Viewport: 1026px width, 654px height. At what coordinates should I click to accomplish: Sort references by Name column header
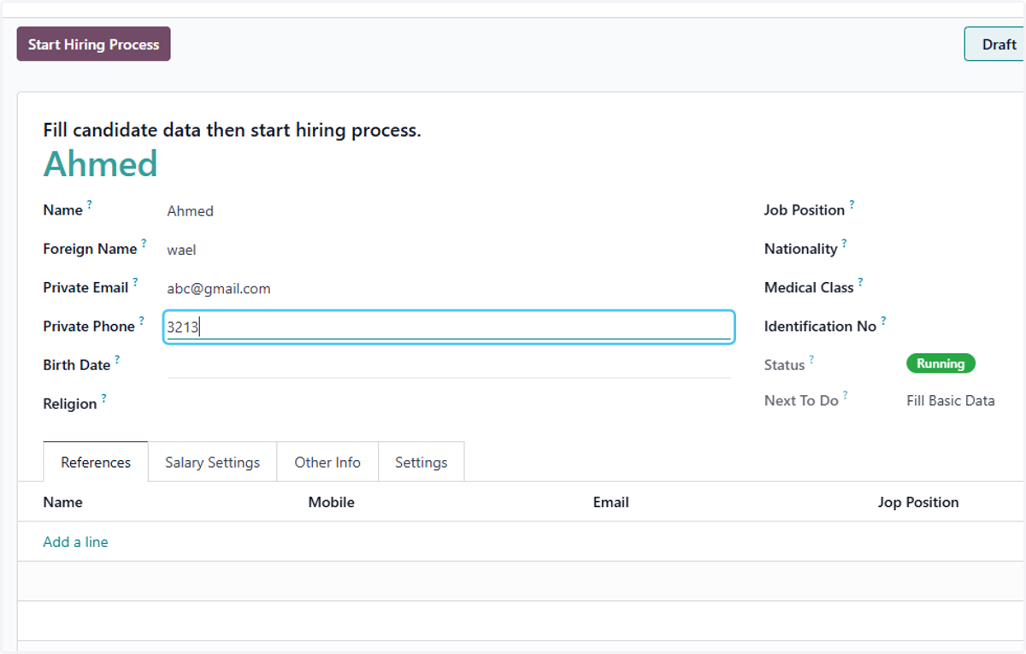click(63, 503)
